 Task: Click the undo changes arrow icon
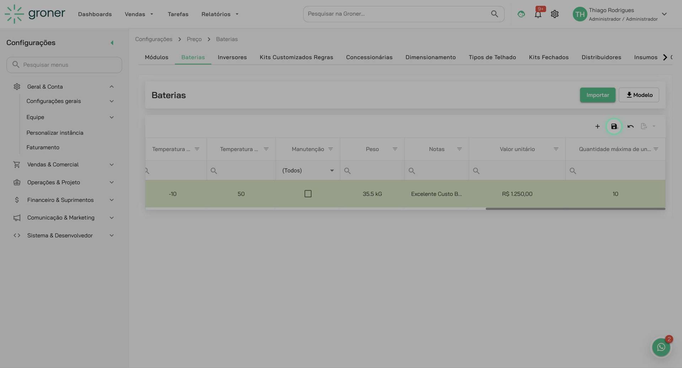coord(630,127)
